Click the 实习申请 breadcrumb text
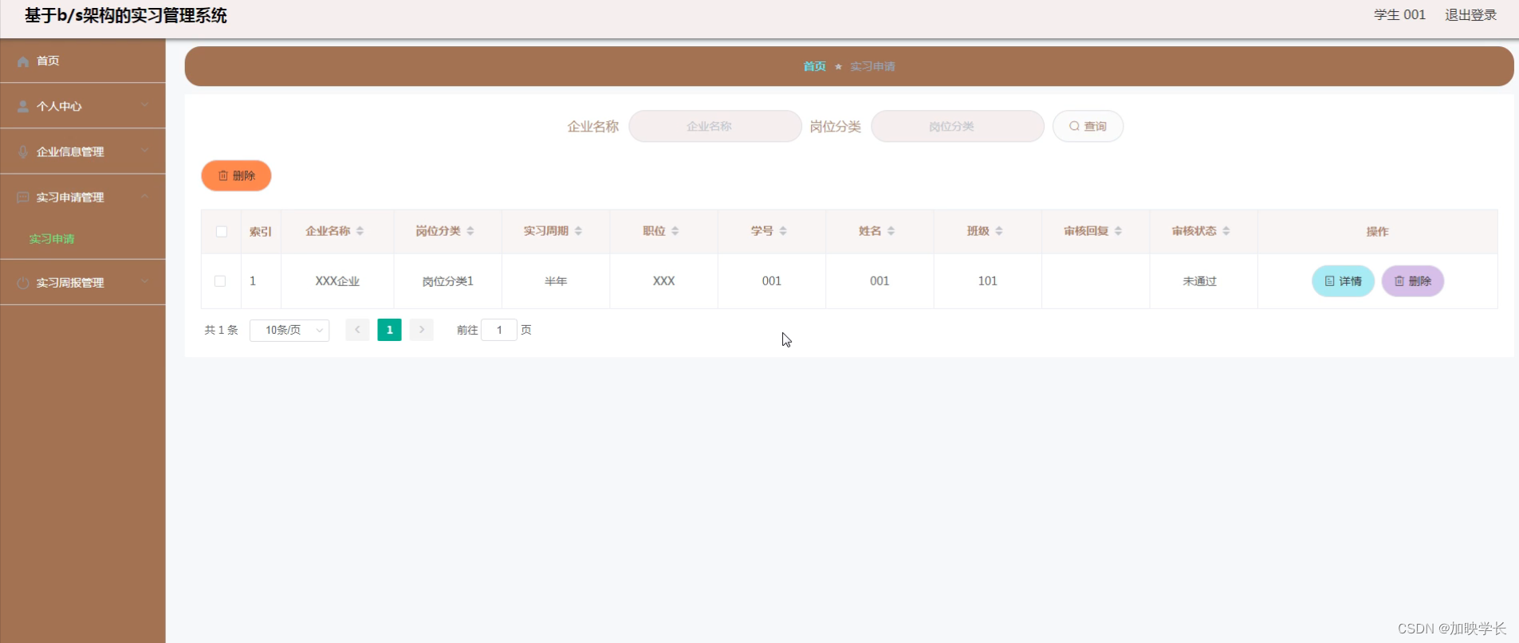Viewport: 1519px width, 643px height. [872, 67]
